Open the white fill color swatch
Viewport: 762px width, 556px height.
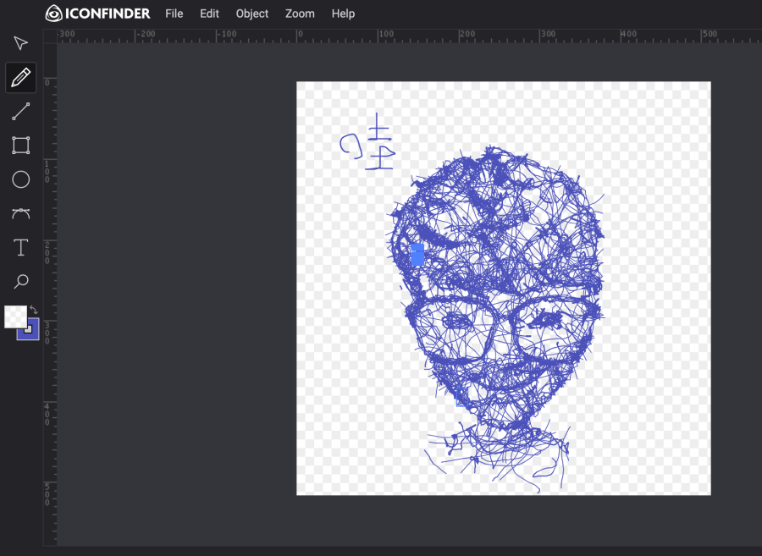click(x=15, y=317)
